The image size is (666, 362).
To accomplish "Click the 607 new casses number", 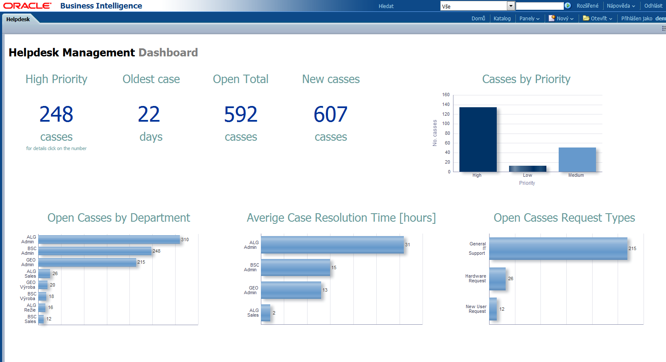I will (x=331, y=114).
